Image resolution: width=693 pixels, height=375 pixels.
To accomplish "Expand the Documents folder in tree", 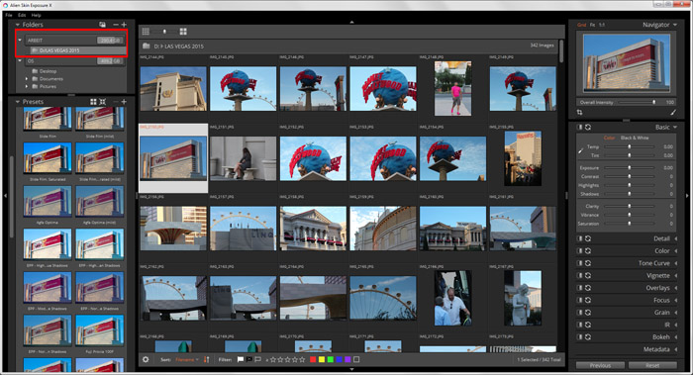I will pyautogui.click(x=27, y=79).
